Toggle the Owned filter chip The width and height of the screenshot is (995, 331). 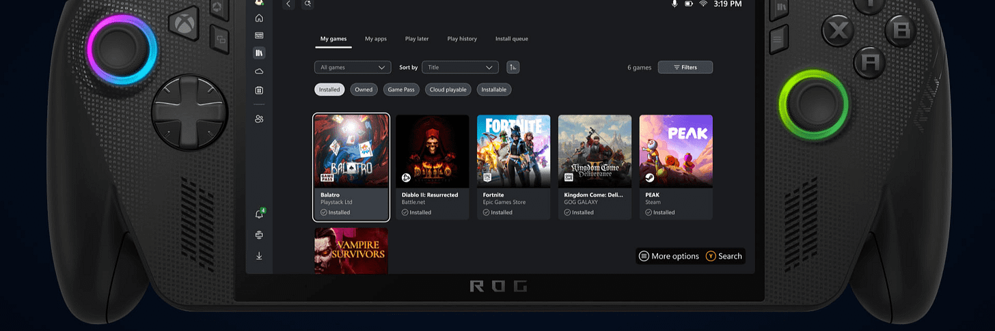pos(364,89)
